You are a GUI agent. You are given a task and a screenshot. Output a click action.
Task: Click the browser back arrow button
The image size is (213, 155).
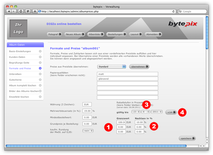coord(9,11)
